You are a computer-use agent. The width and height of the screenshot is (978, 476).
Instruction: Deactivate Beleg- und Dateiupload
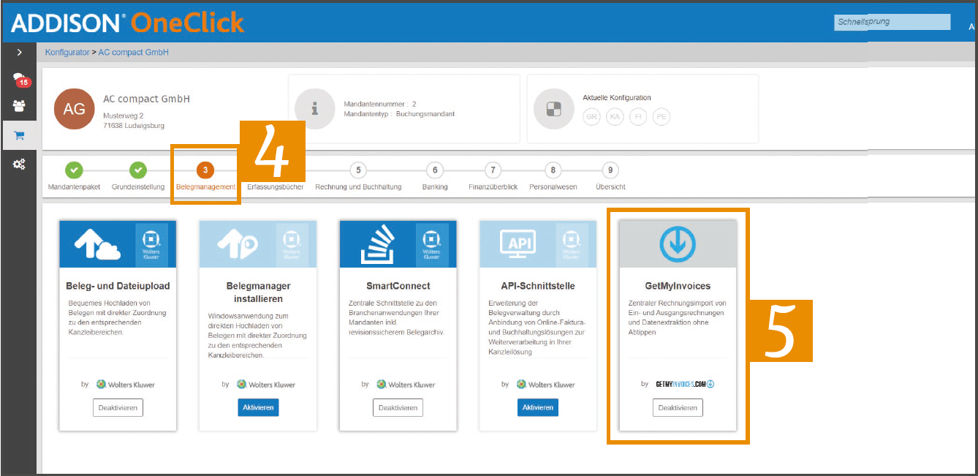point(118,407)
